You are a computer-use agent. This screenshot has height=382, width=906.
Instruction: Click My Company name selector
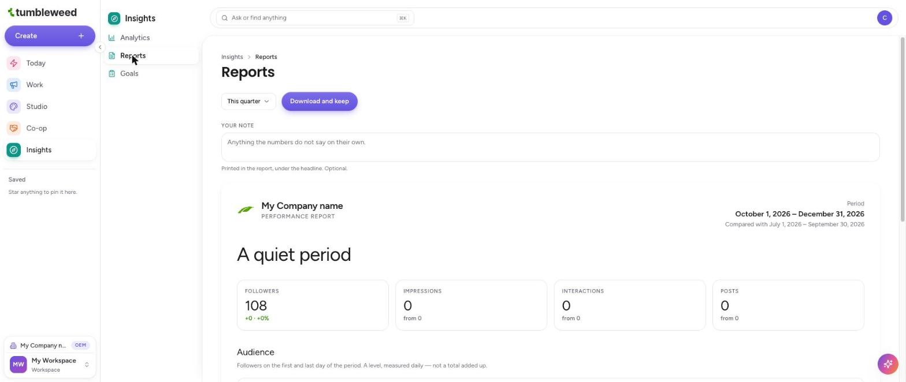coord(50,346)
